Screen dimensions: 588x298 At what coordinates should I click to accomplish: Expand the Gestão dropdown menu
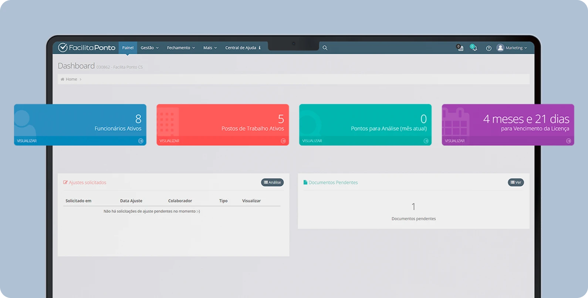pyautogui.click(x=149, y=48)
